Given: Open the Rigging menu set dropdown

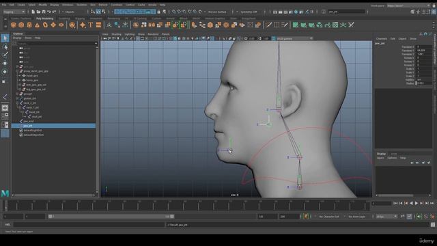Looking at the screenshot, I should click(x=14, y=12).
